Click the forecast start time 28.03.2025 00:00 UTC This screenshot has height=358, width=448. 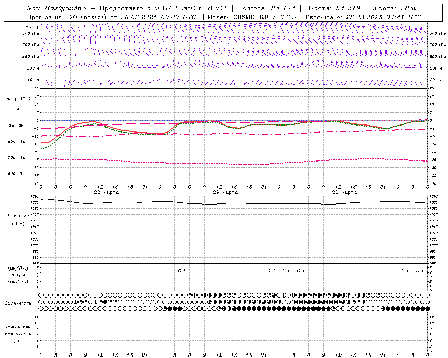pyautogui.click(x=158, y=17)
